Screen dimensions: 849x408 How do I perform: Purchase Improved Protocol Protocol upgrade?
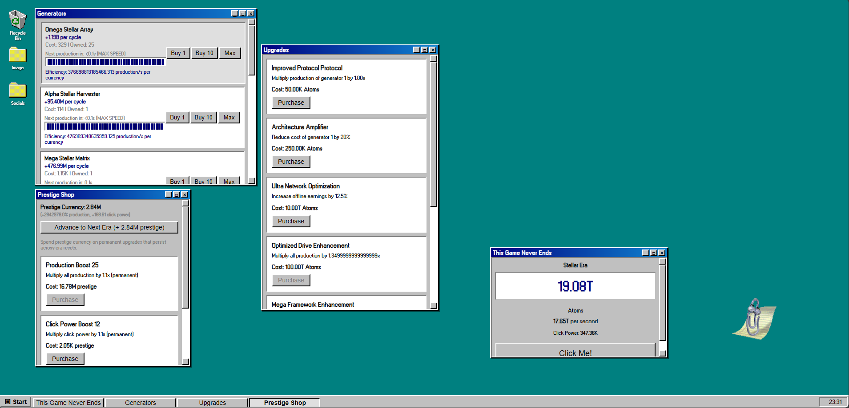[x=291, y=103]
